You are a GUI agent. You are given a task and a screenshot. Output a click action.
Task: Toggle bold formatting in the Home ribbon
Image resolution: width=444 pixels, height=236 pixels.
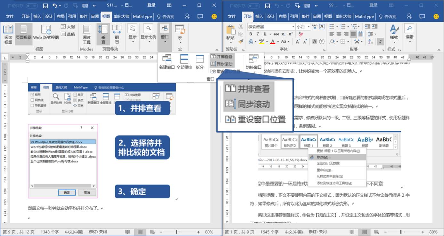click(251, 34)
